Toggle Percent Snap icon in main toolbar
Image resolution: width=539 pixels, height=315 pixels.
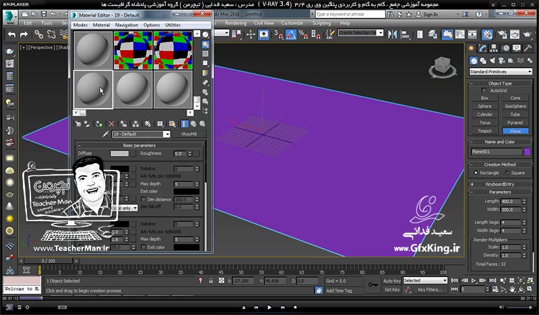303,34
